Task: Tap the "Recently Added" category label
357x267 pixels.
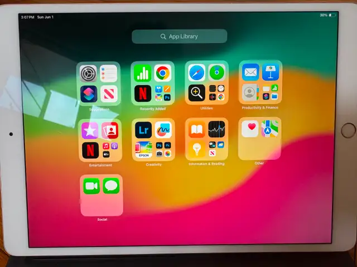Action: coord(153,109)
